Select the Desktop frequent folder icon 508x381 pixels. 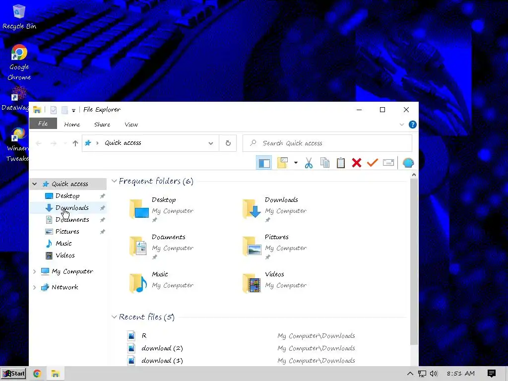(139, 210)
